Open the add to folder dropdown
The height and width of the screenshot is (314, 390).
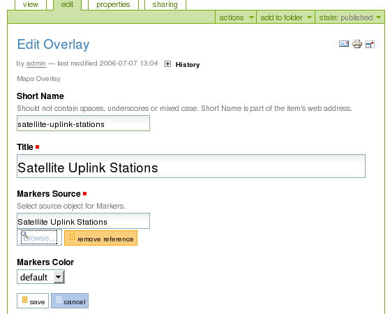[285, 17]
